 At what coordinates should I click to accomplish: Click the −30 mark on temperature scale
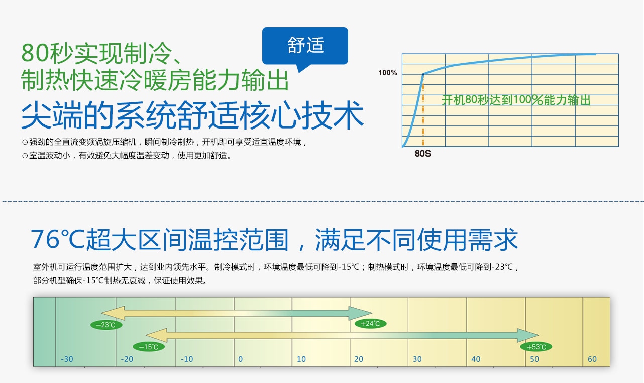point(66,359)
